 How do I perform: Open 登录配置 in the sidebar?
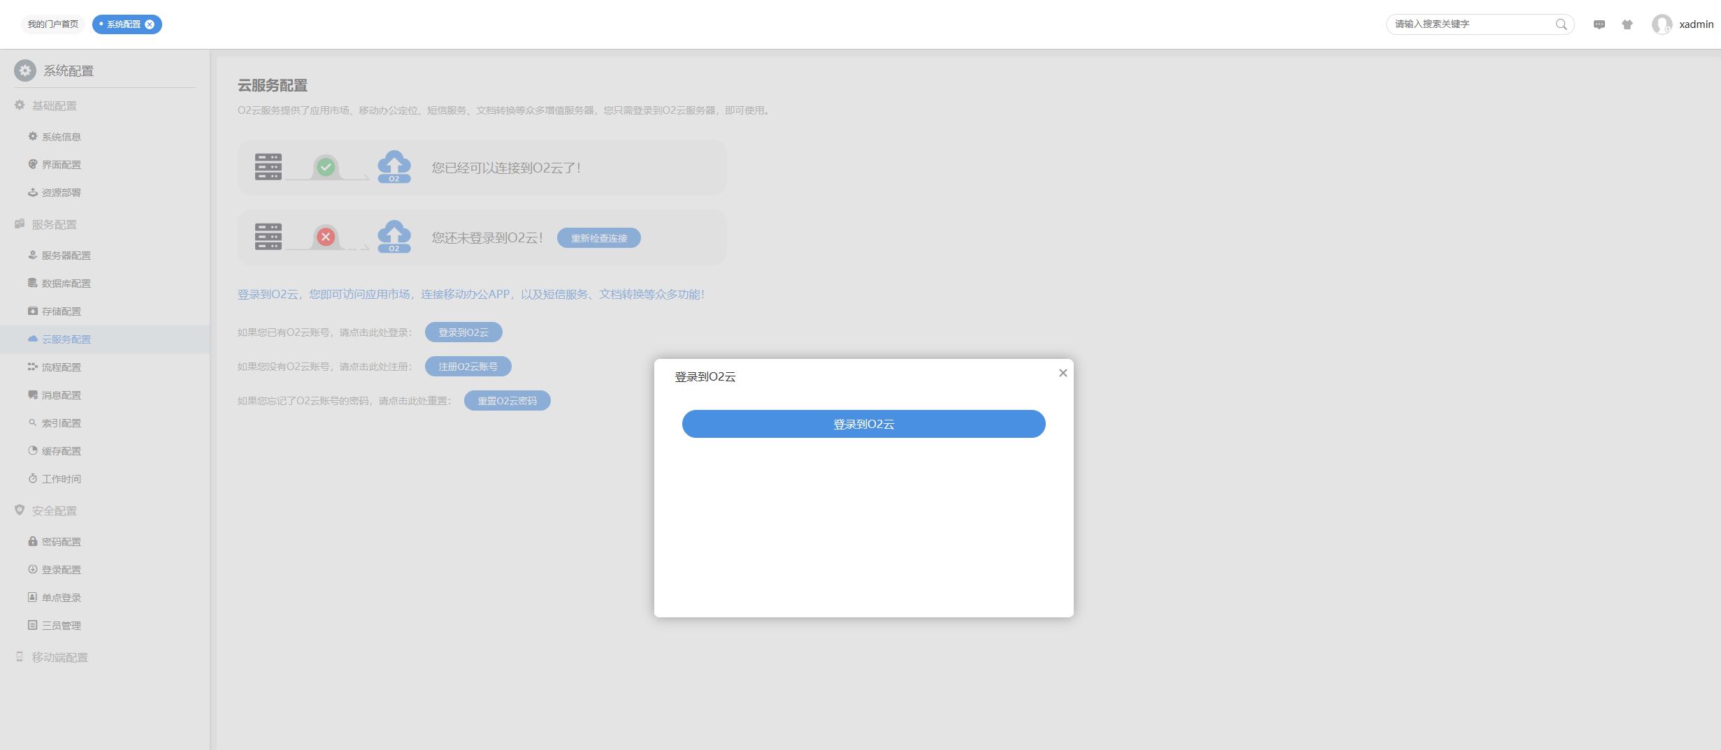point(105,570)
